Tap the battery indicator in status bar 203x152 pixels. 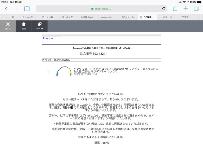click(x=199, y=2)
